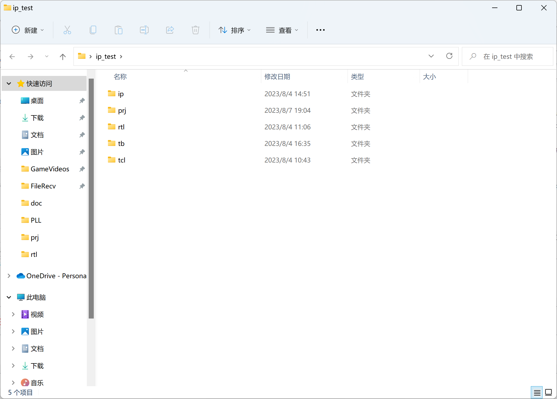
Task: Switch to large icons view layout
Action: (549, 392)
